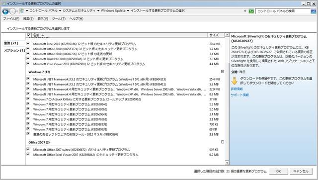The image size is (318, 180).
Task: Sort by the サイズ column header
Action: (216, 35)
